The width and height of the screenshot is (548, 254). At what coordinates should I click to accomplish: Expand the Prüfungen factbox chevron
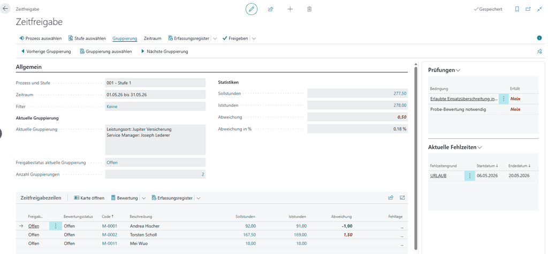pos(458,70)
